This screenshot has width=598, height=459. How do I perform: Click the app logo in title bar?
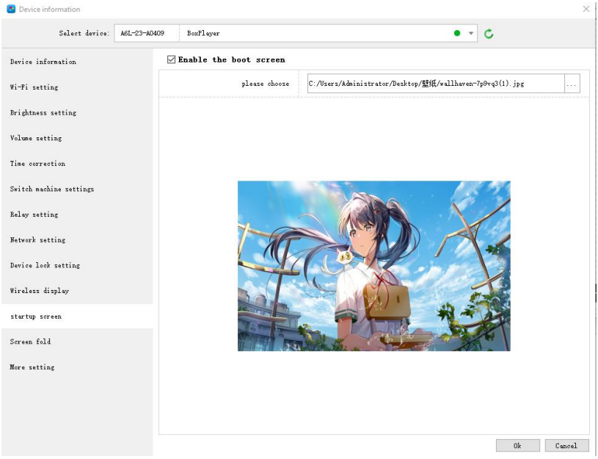[11, 9]
